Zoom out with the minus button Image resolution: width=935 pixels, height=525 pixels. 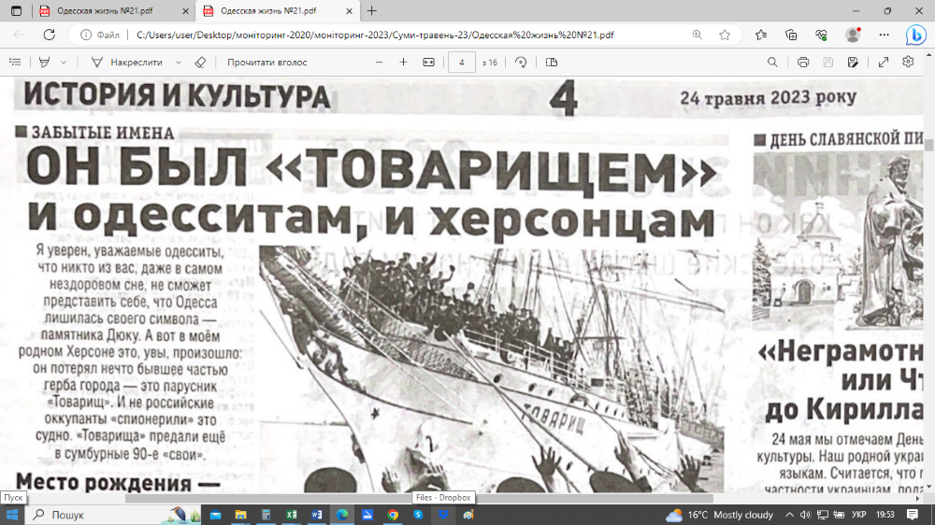[x=379, y=62]
